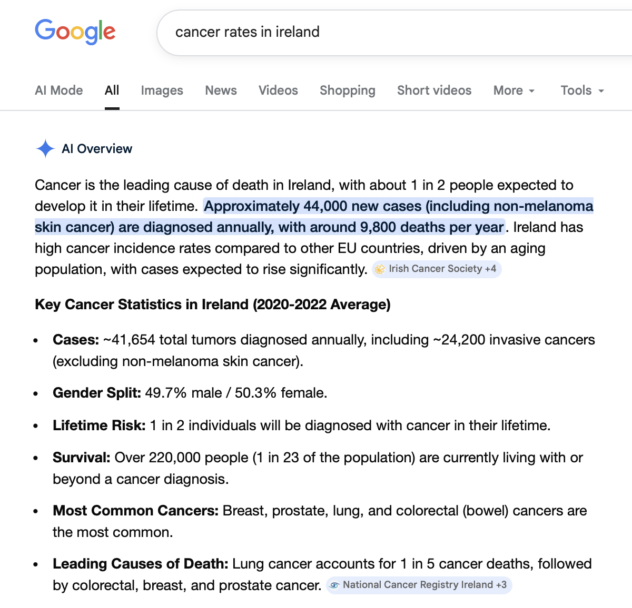
Task: Switch to the AI Mode tab
Action: [59, 90]
